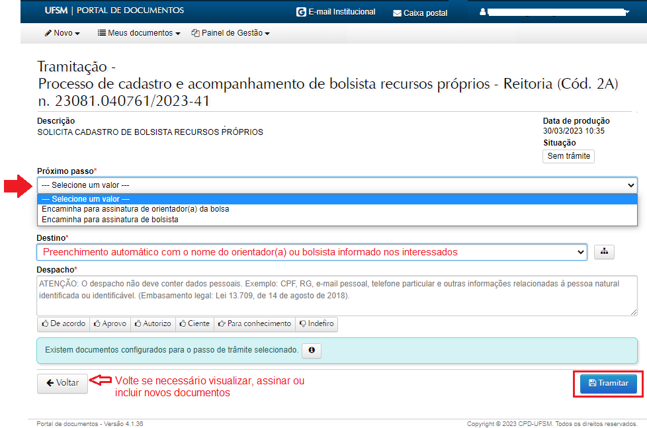Expand the Destino dropdown

pyautogui.click(x=312, y=251)
